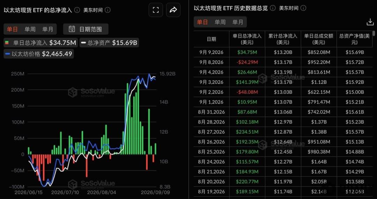Screen dimensions: 377x199
Task: Select 单月 tab in history table panel
Action: [x=238, y=22]
